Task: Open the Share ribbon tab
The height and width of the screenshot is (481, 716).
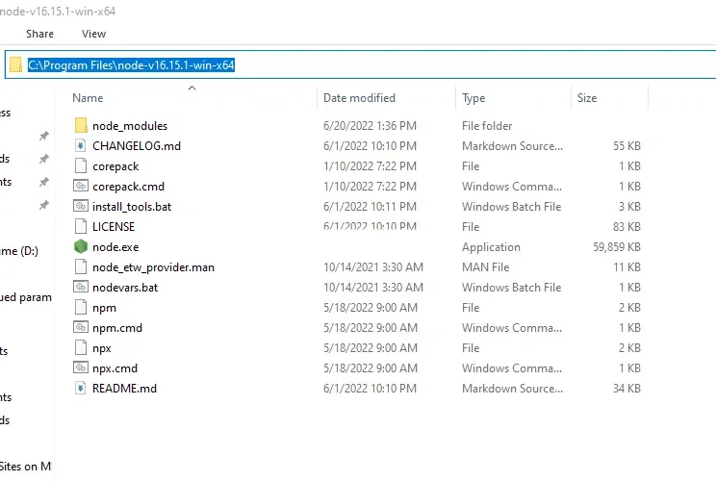Action: coord(39,34)
